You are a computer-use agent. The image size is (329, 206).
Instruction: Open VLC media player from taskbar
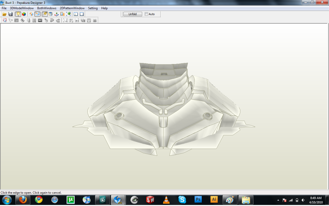click(166, 200)
